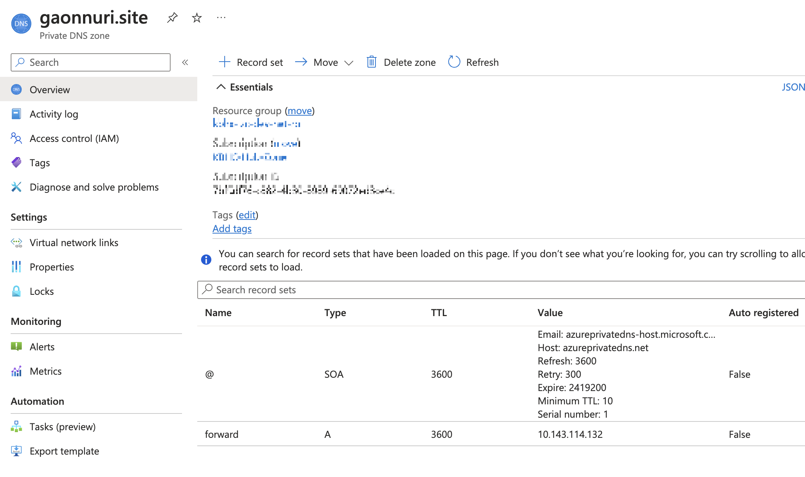805x477 pixels.
Task: Click the purple Tags icon
Action: [x=16, y=162]
